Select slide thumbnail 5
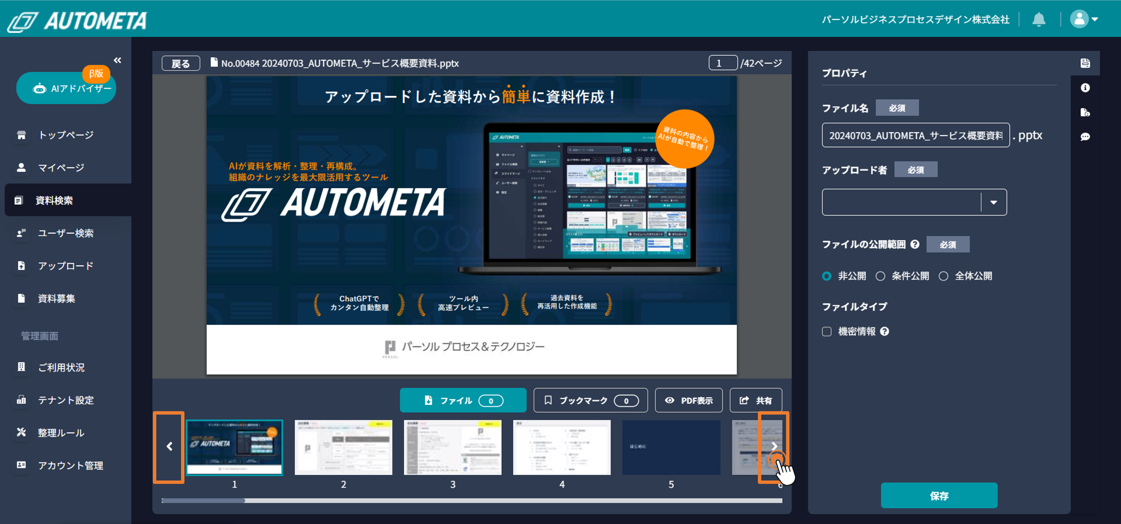The height and width of the screenshot is (524, 1121). (671, 447)
